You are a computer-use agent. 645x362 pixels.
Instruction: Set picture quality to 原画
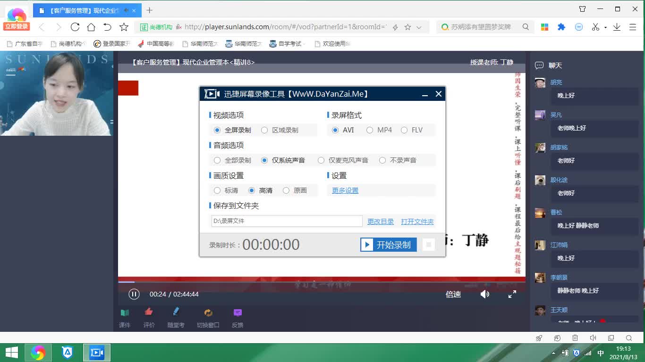[295, 190]
